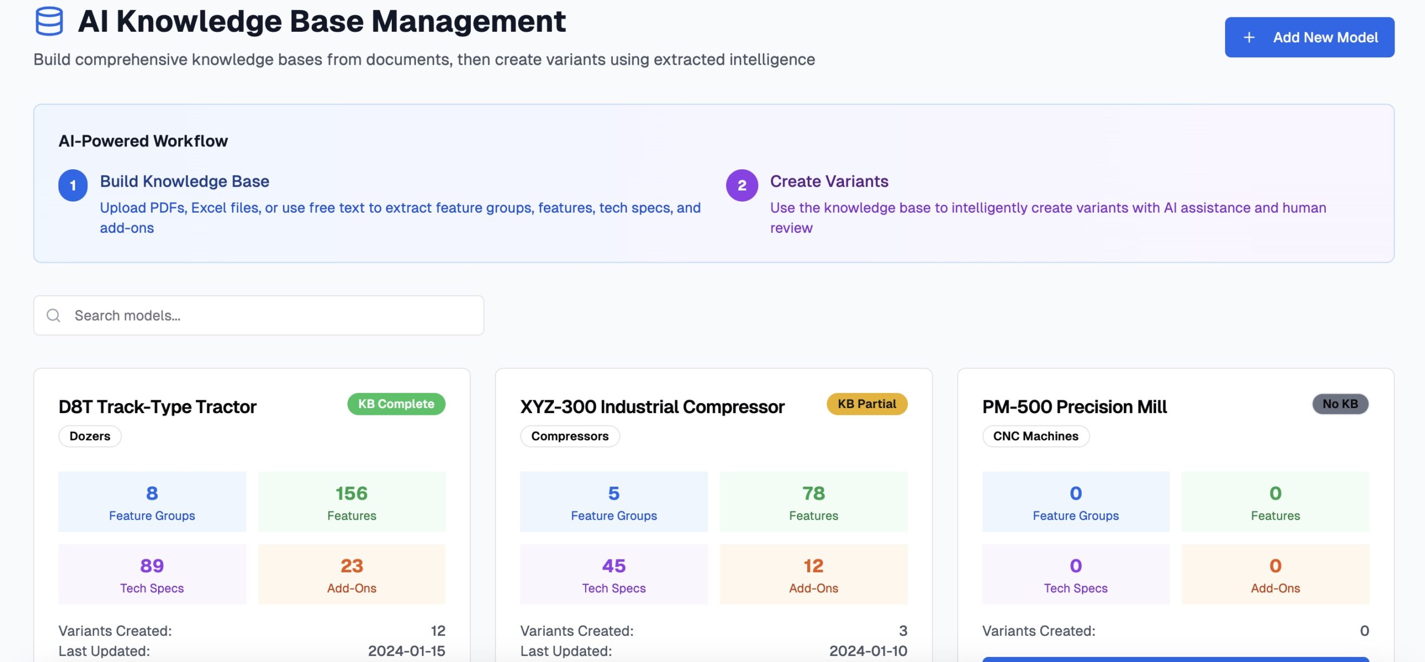Open the D8T Track-Type Tractor card title

point(158,407)
